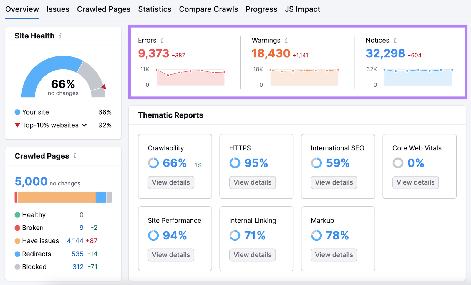Click the Healthy pages count 0
The image size is (471, 285).
click(82, 215)
